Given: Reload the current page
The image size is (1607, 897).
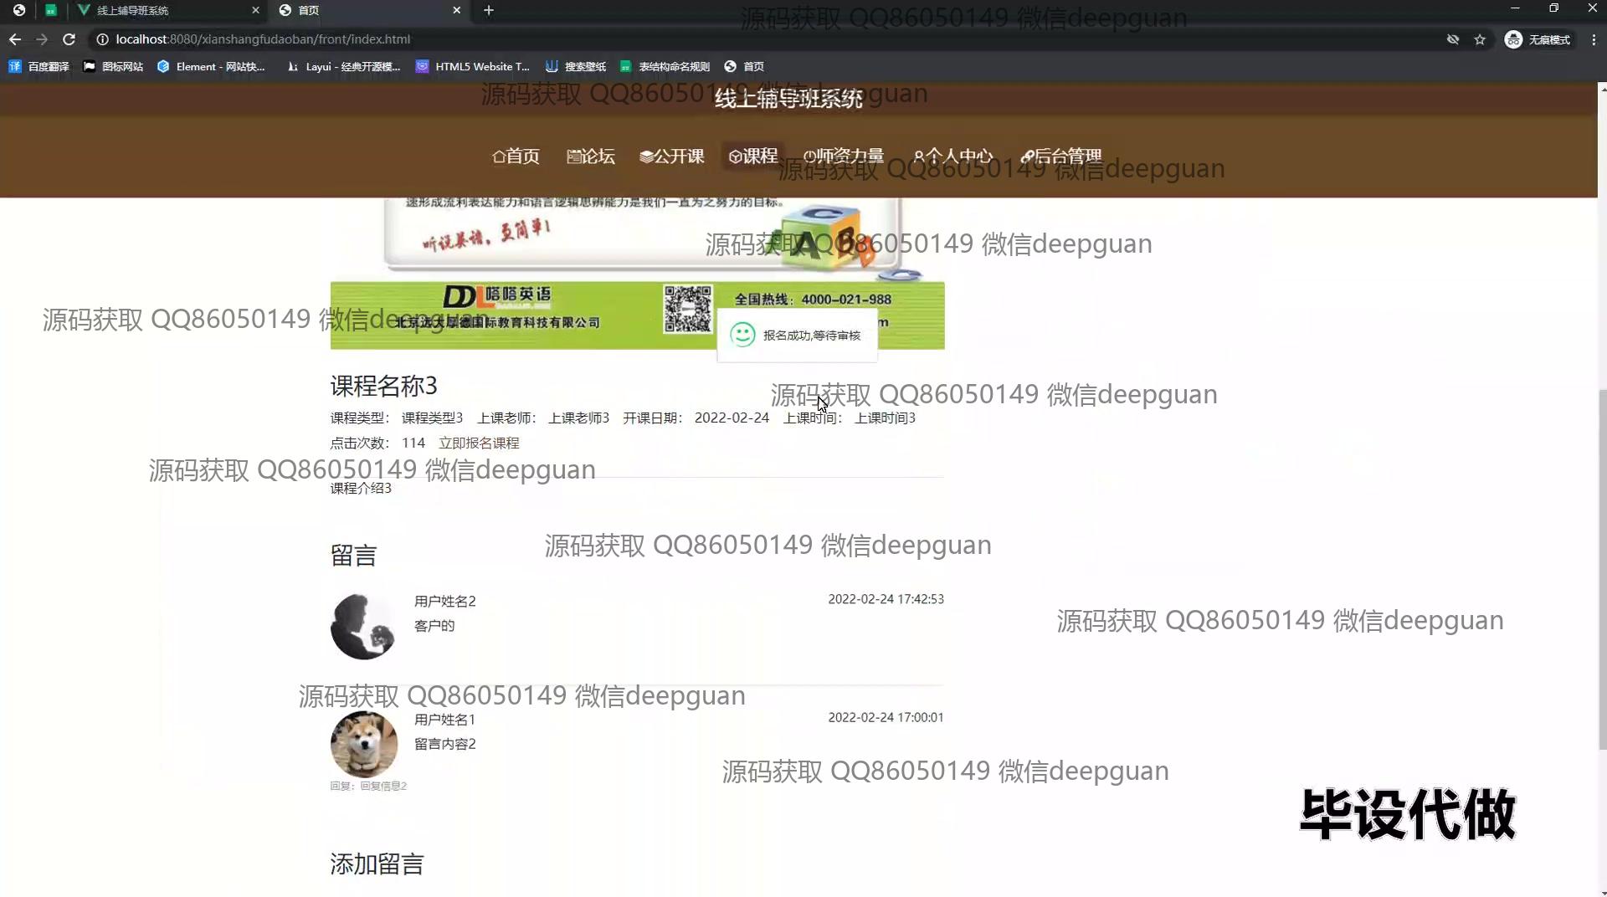Looking at the screenshot, I should click(69, 39).
